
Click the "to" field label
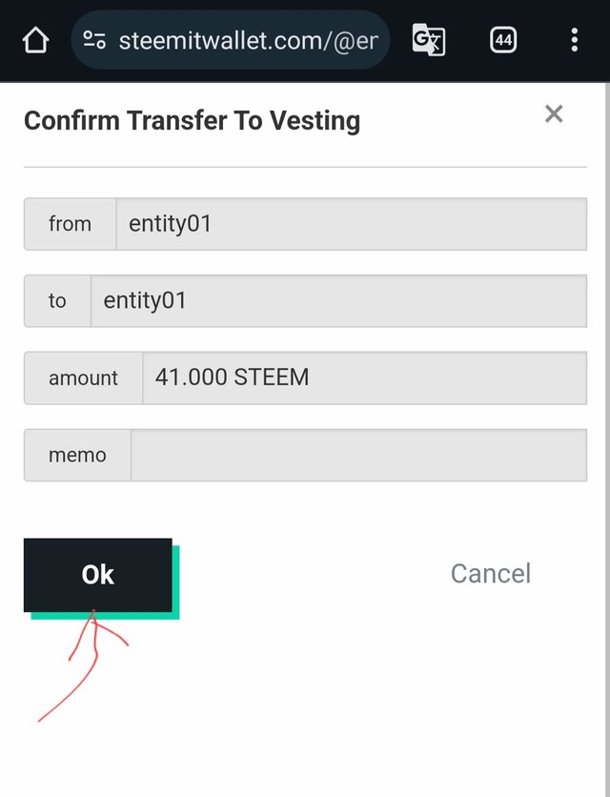(57, 301)
